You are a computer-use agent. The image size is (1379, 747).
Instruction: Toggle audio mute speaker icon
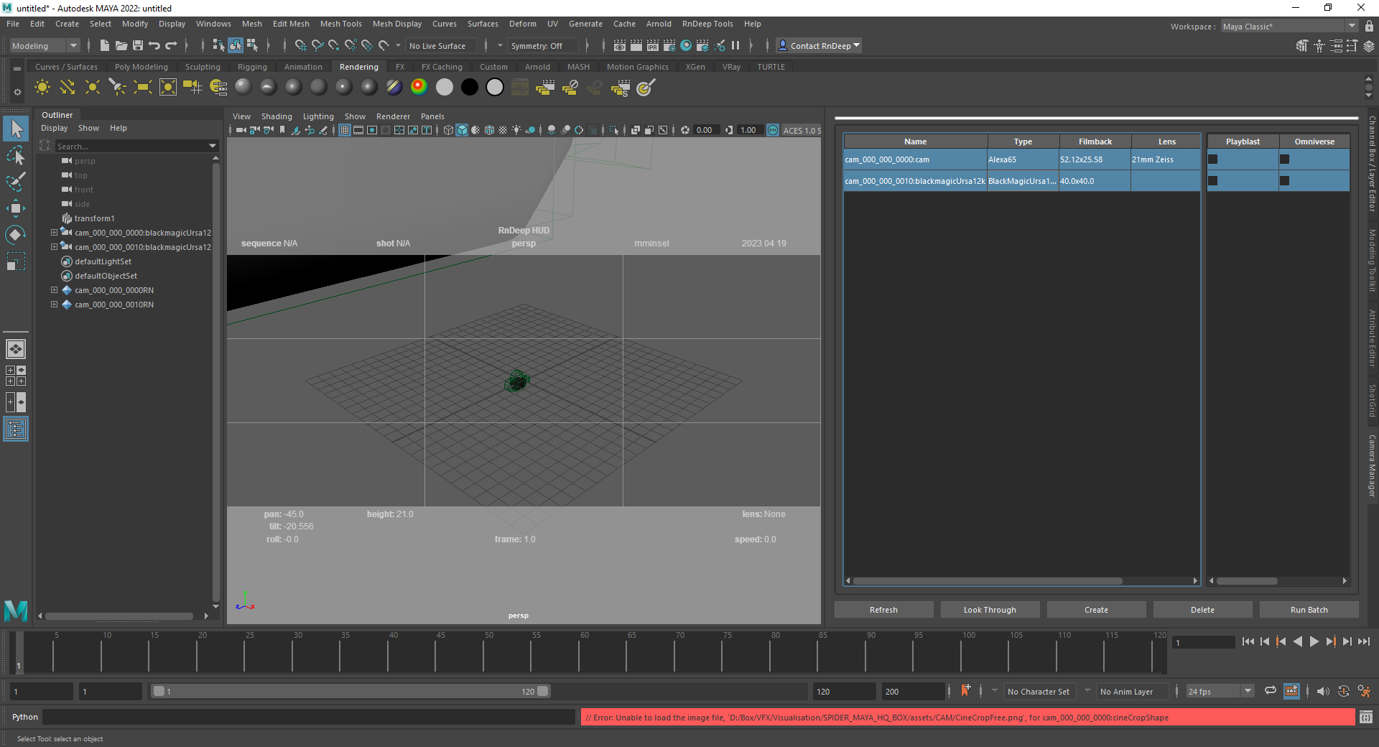coord(1322,691)
